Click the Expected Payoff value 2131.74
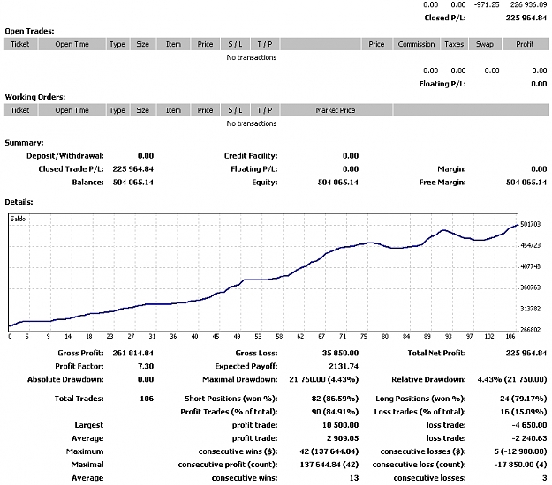 (x=344, y=366)
